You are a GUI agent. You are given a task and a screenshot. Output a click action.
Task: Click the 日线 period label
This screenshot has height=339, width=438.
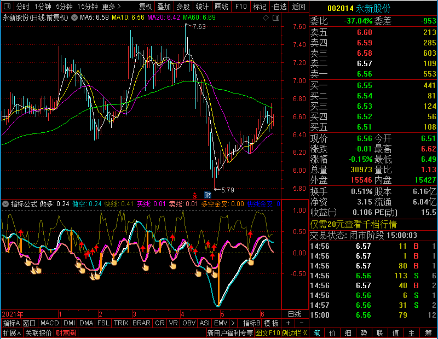[295, 314]
